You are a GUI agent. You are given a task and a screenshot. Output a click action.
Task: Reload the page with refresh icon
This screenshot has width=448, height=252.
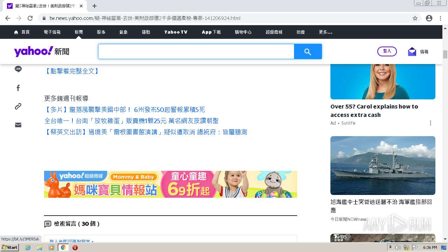(x=30, y=18)
